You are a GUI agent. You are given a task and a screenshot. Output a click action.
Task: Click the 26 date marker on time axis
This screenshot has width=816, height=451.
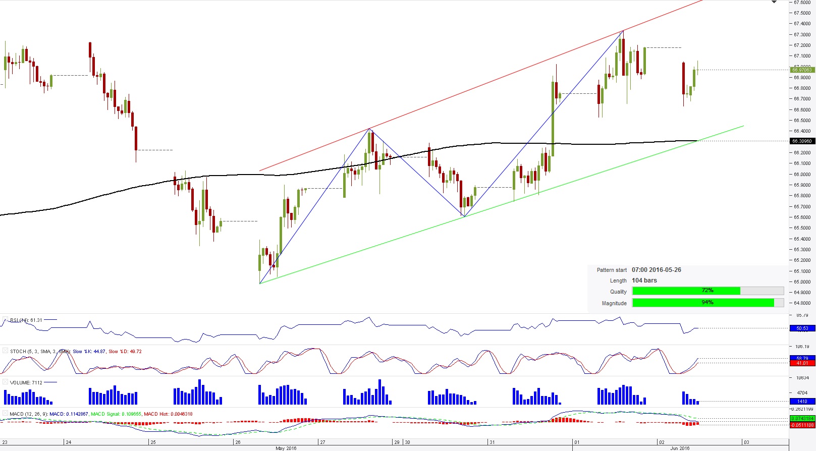238,442
